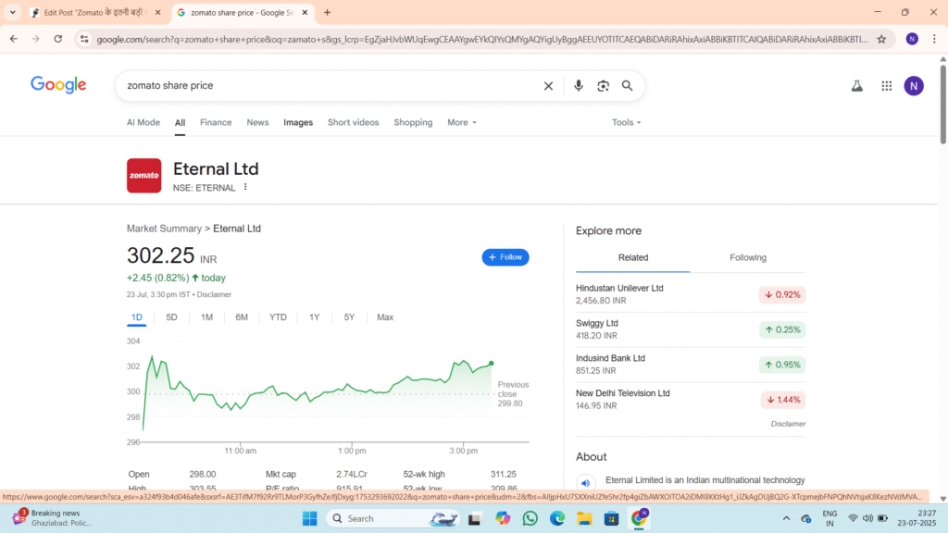Bookmark this page with star icon
The image size is (948, 533).
point(881,39)
